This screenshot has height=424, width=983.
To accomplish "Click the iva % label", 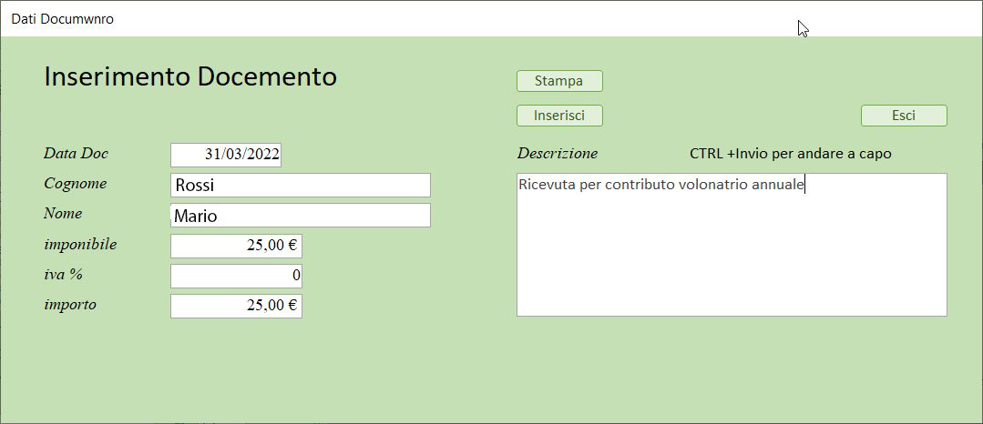I will [x=64, y=274].
